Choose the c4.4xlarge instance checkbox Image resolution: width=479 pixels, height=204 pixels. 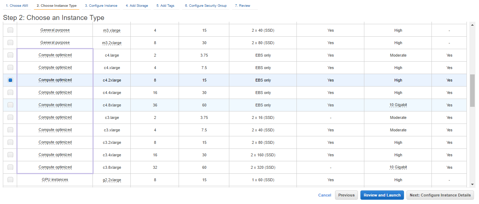pyautogui.click(x=10, y=93)
